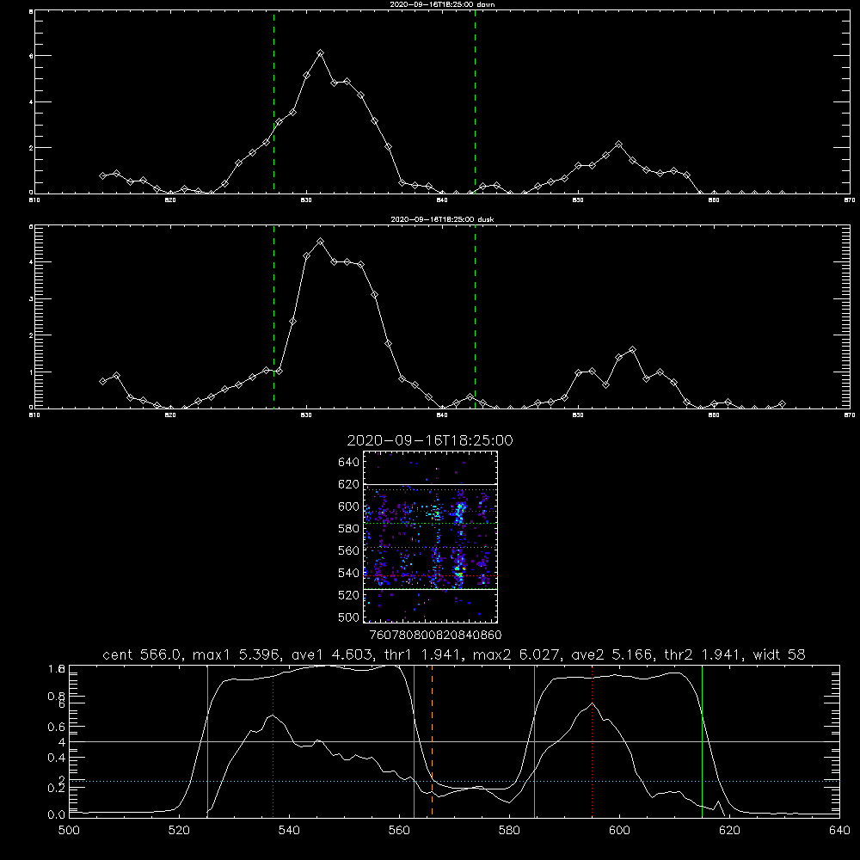This screenshot has height=860, width=860.
Task: Click the 520 label on detector image y-axis
Action: coord(349,595)
